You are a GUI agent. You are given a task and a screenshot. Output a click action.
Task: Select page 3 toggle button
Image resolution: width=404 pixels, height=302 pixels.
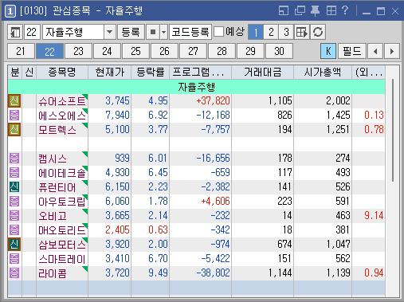[286, 32]
